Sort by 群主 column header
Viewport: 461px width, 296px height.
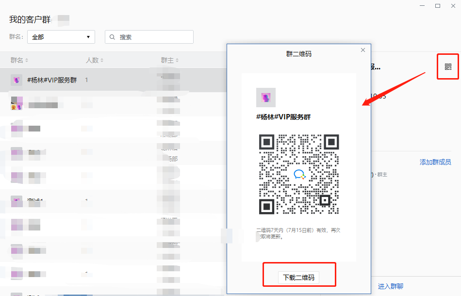pyautogui.click(x=170, y=60)
